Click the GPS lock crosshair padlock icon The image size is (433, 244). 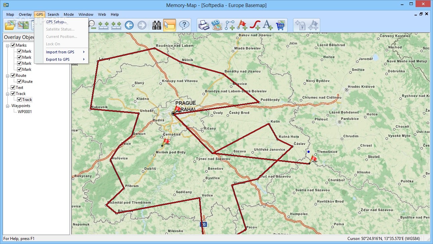pos(300,25)
